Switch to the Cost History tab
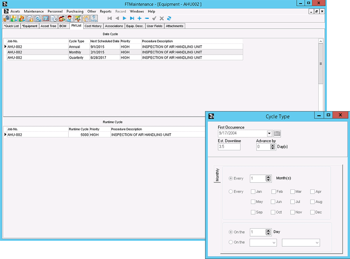 [x=93, y=26]
